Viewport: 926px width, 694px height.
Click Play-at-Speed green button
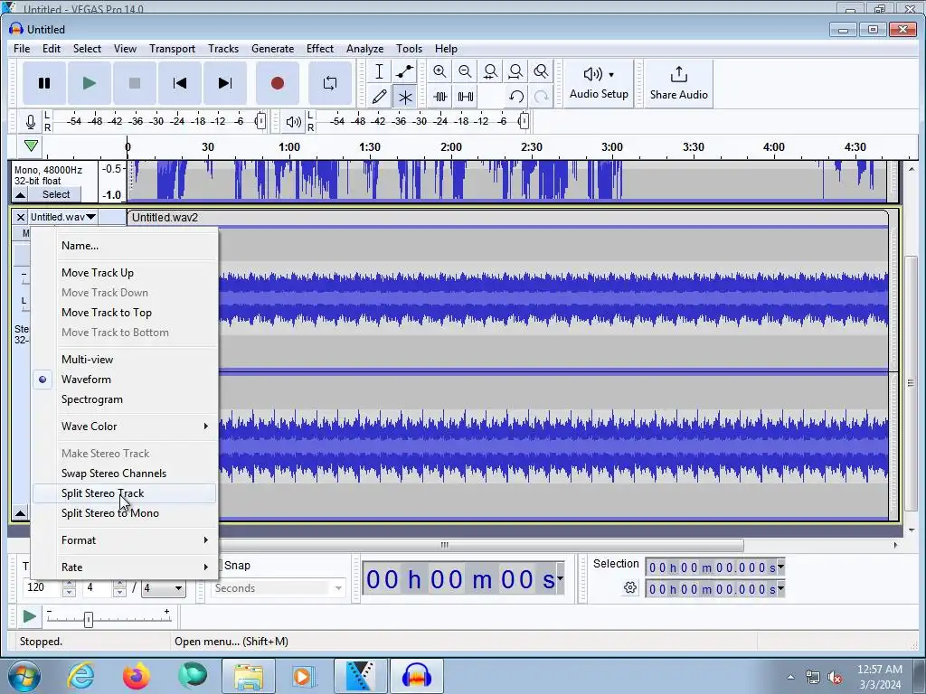(29, 617)
